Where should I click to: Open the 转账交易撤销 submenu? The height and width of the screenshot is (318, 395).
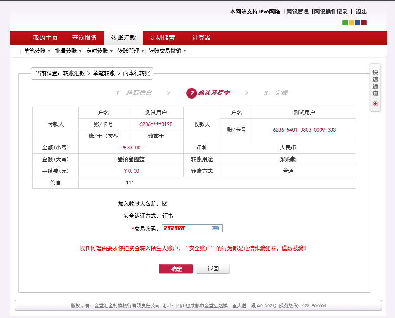[x=167, y=51]
